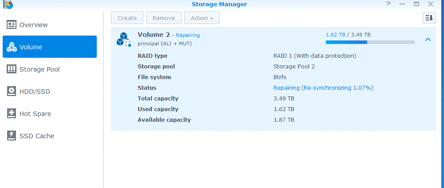Viewport: 444px width, 188px height.
Task: Collapse the Volume 2 details chevron
Action: point(428,40)
